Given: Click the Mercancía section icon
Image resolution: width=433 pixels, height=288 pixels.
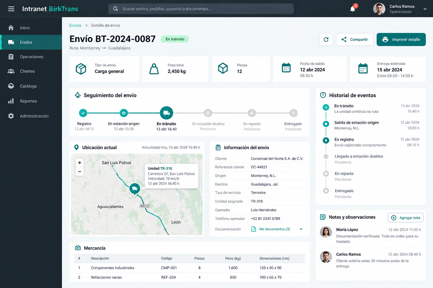Looking at the screenshot, I should click(x=78, y=248).
